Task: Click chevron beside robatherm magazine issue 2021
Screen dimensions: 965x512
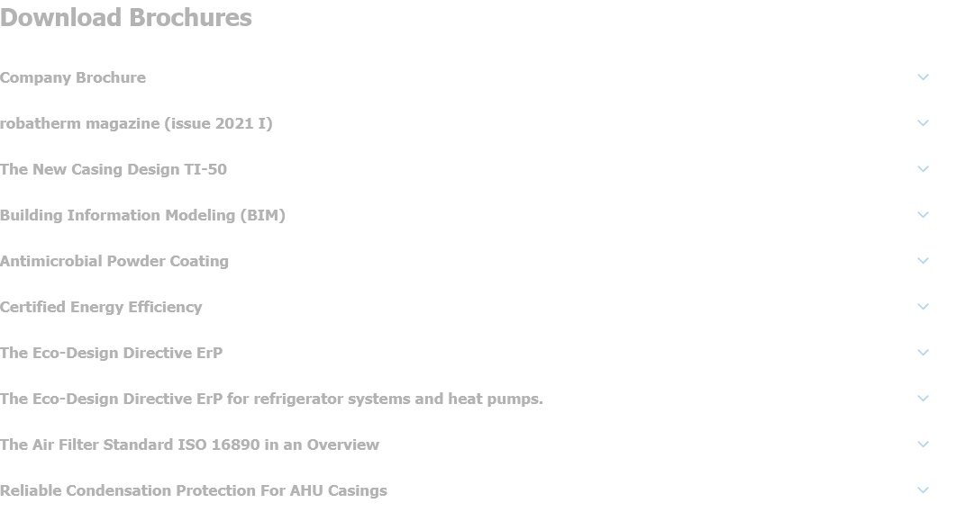Action: point(923,123)
